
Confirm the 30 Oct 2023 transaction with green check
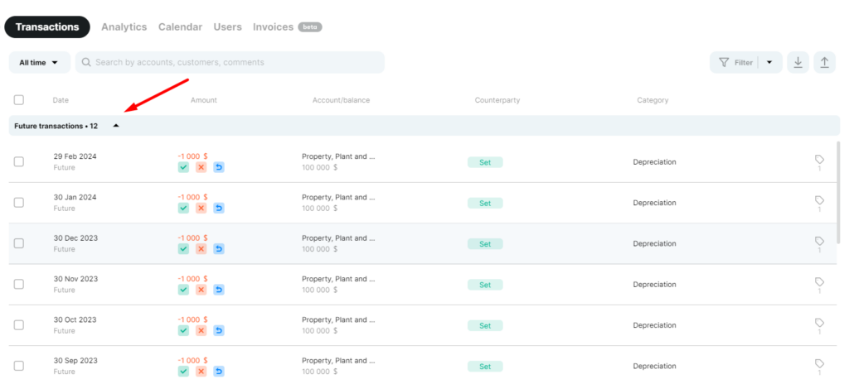[183, 330]
